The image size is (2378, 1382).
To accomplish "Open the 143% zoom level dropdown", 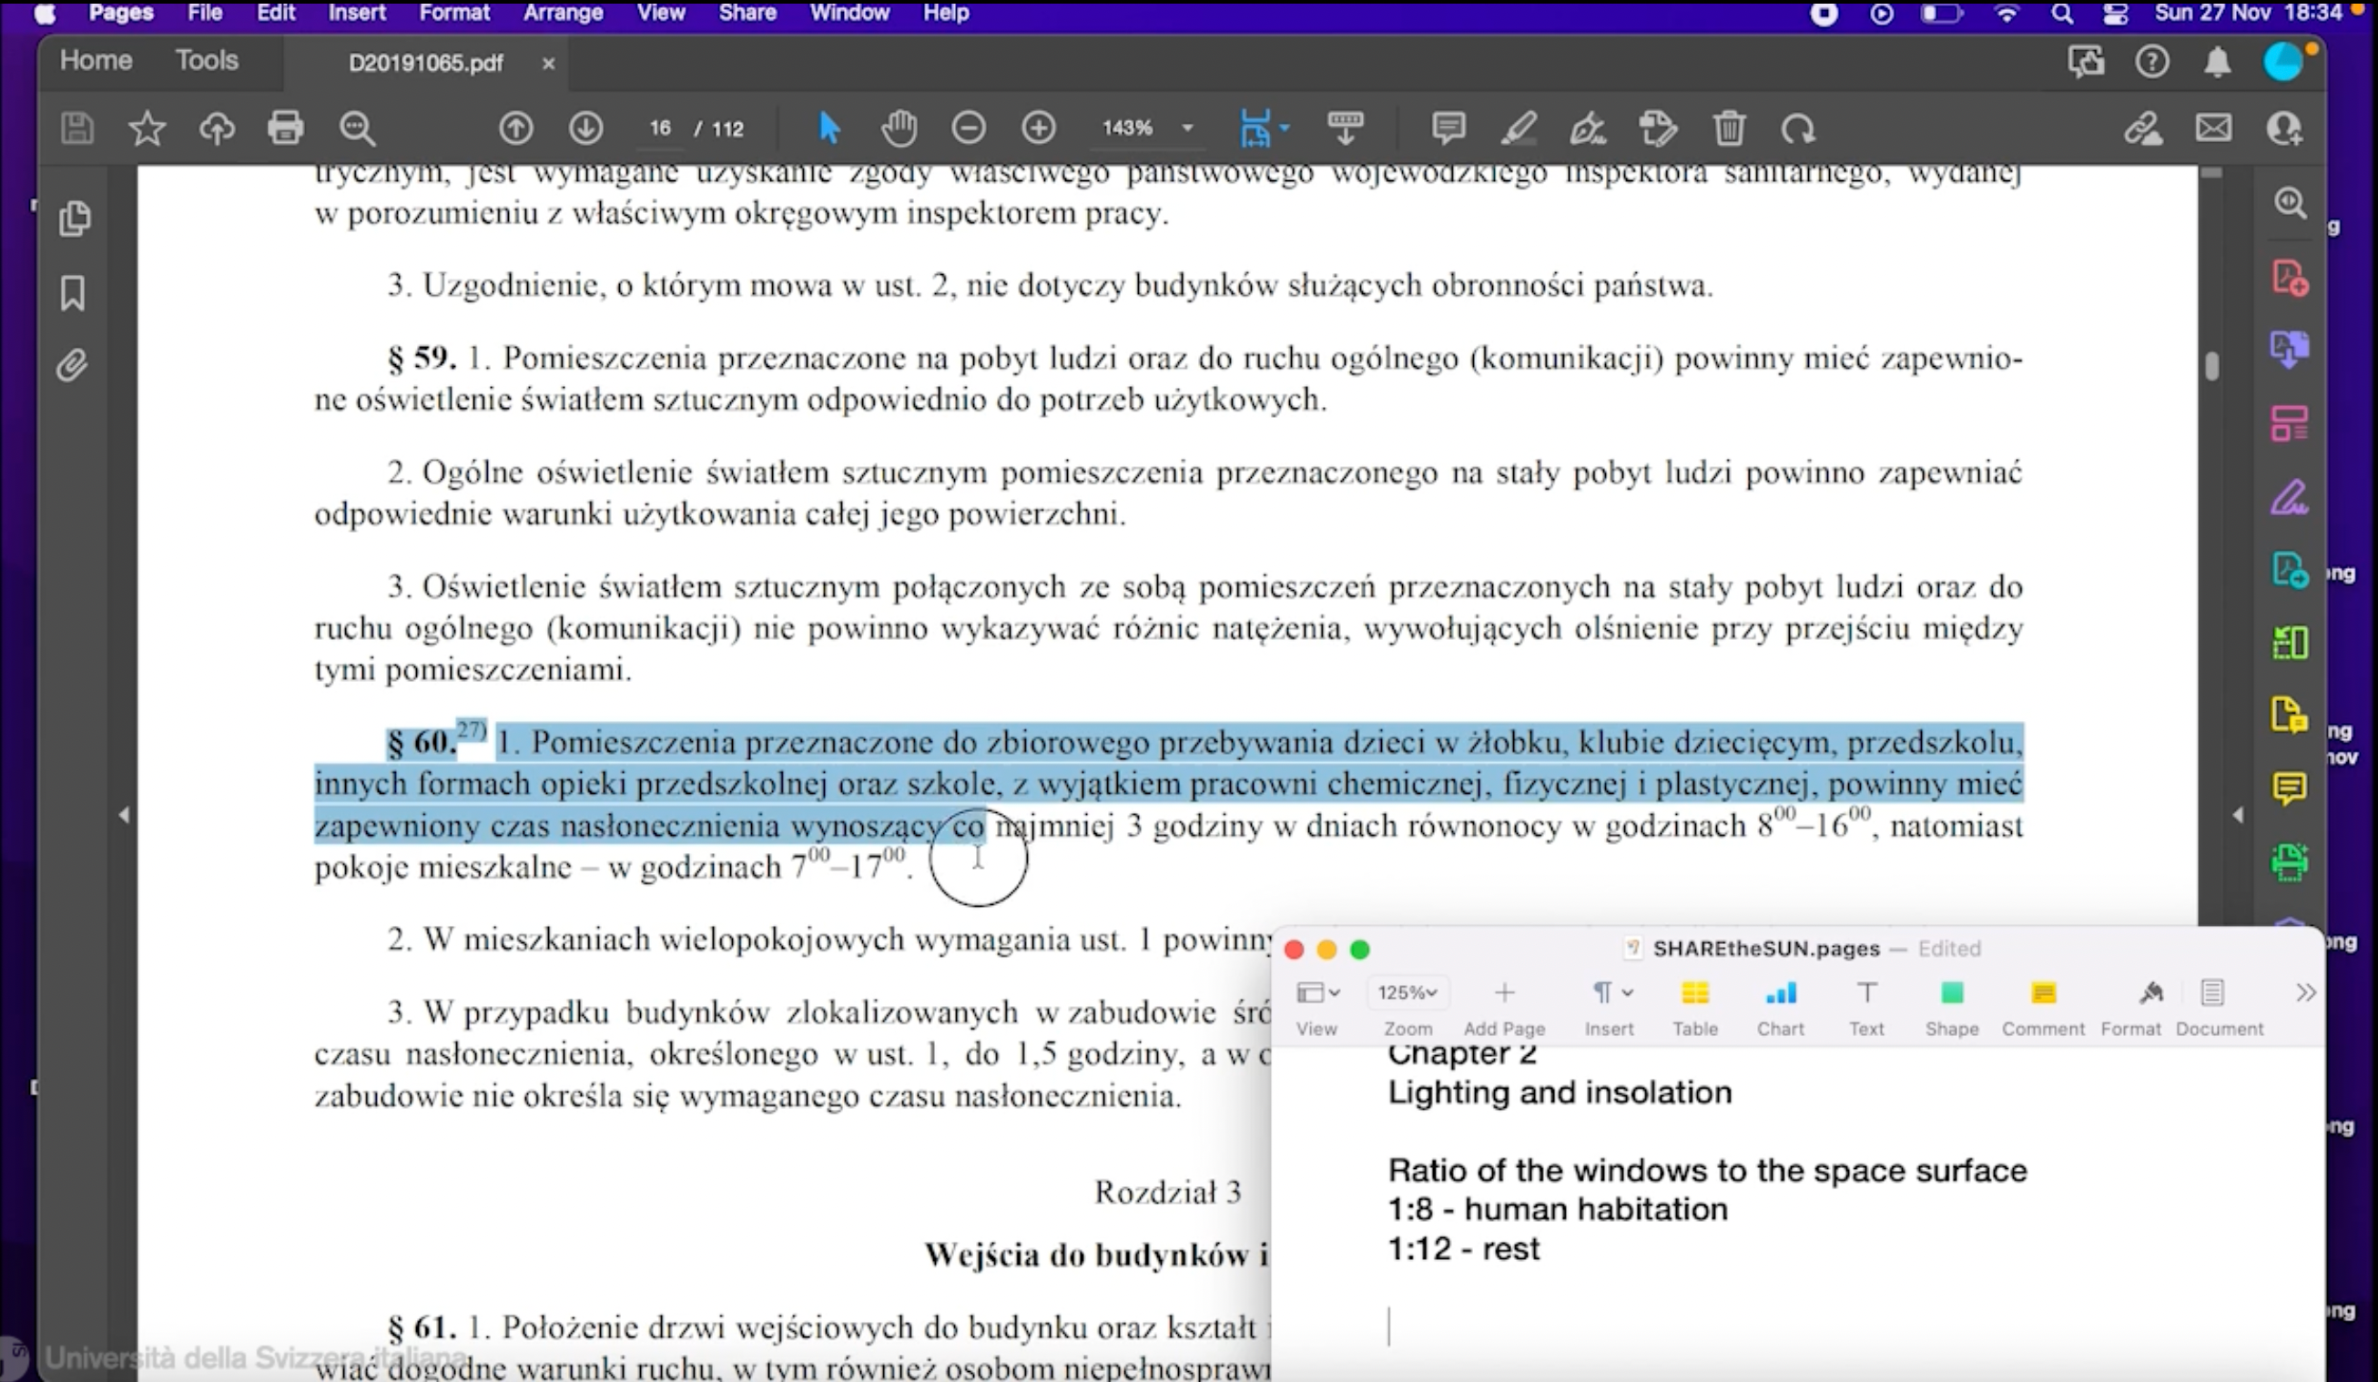I will pyautogui.click(x=1187, y=127).
